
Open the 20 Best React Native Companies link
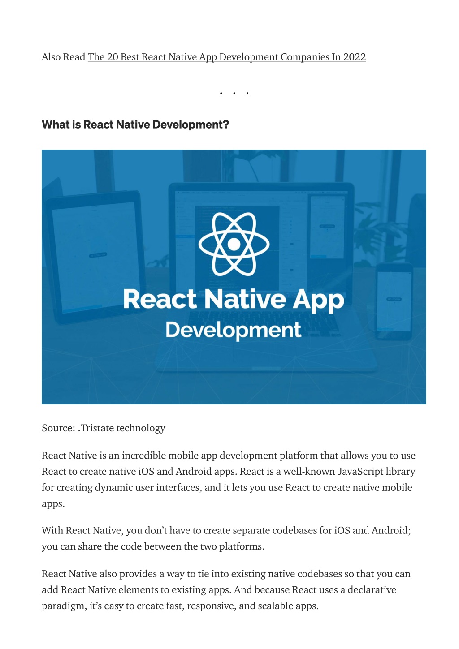click(x=227, y=57)
